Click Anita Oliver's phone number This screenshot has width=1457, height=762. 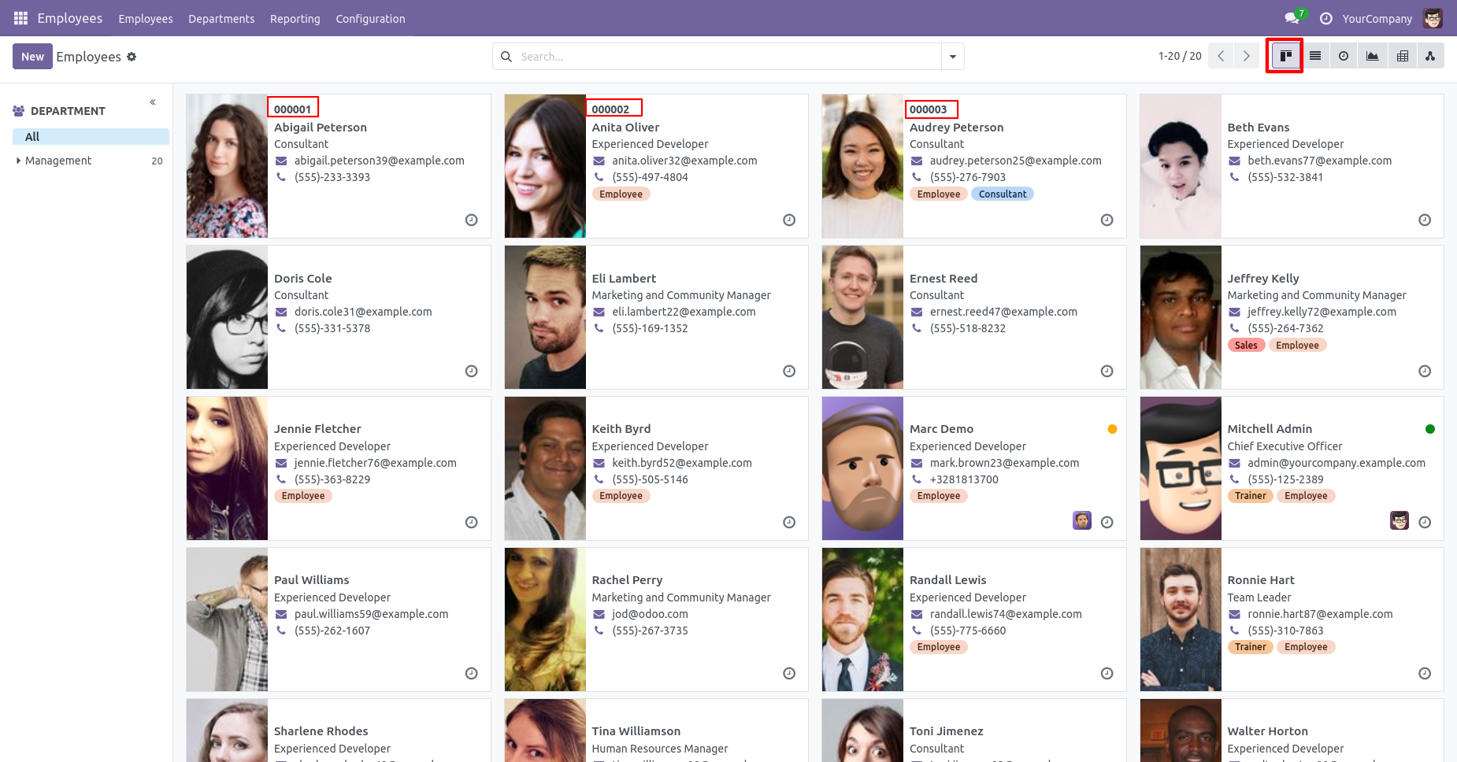coord(651,177)
